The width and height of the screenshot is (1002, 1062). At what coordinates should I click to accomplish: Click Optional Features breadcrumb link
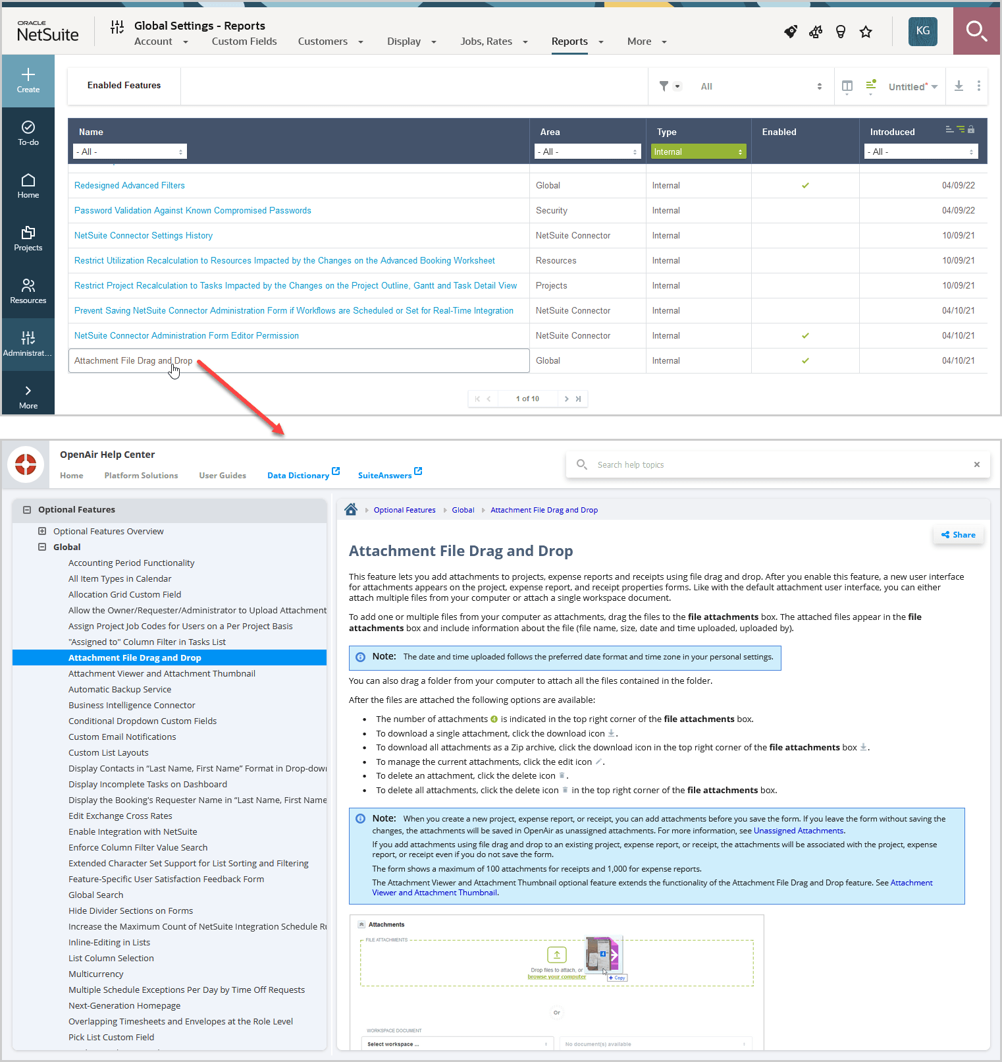(404, 510)
